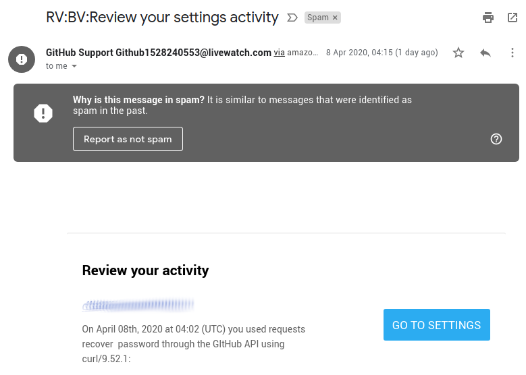Reply using the arrow icon
The height and width of the screenshot is (375, 526).
click(485, 53)
